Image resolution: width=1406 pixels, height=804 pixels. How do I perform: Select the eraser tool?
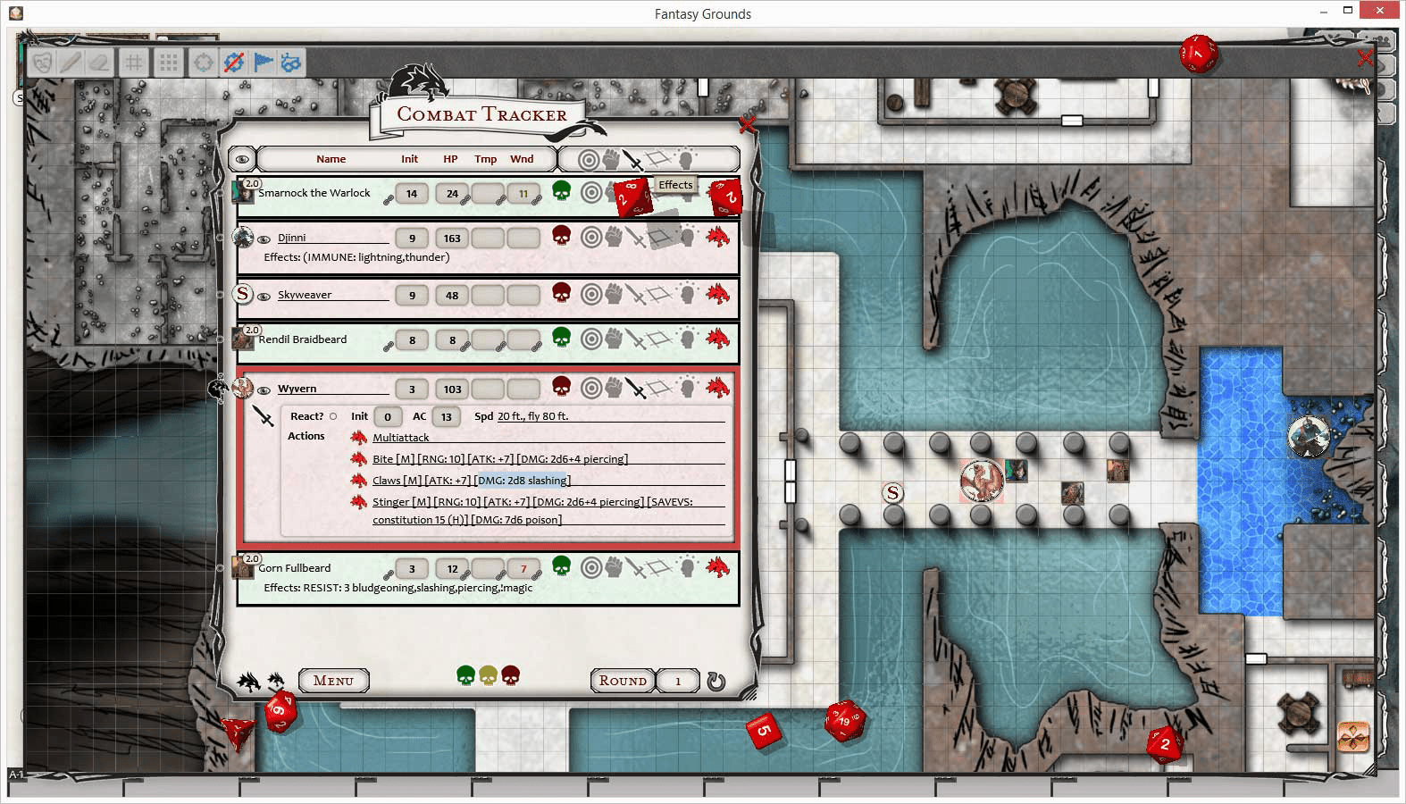[99, 63]
